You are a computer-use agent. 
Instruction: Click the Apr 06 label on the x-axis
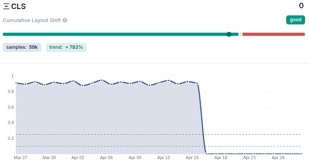click(x=106, y=158)
